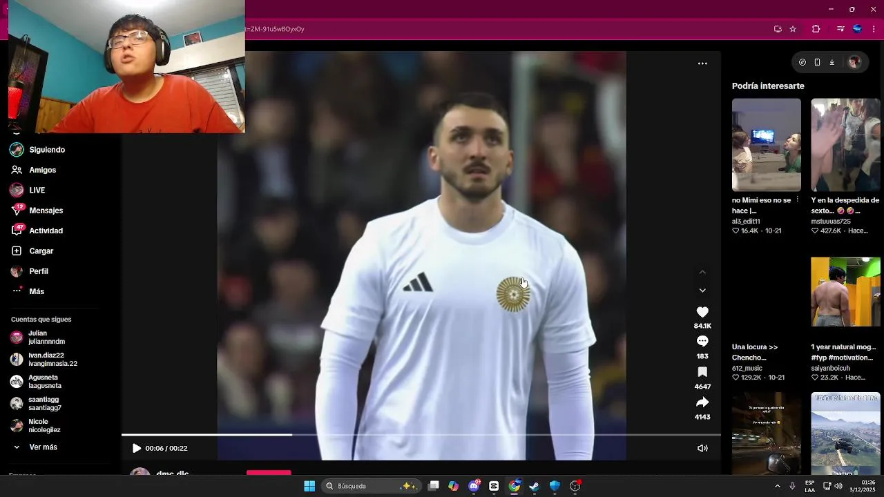Like the video with the heart icon
The image size is (884, 497).
click(702, 312)
